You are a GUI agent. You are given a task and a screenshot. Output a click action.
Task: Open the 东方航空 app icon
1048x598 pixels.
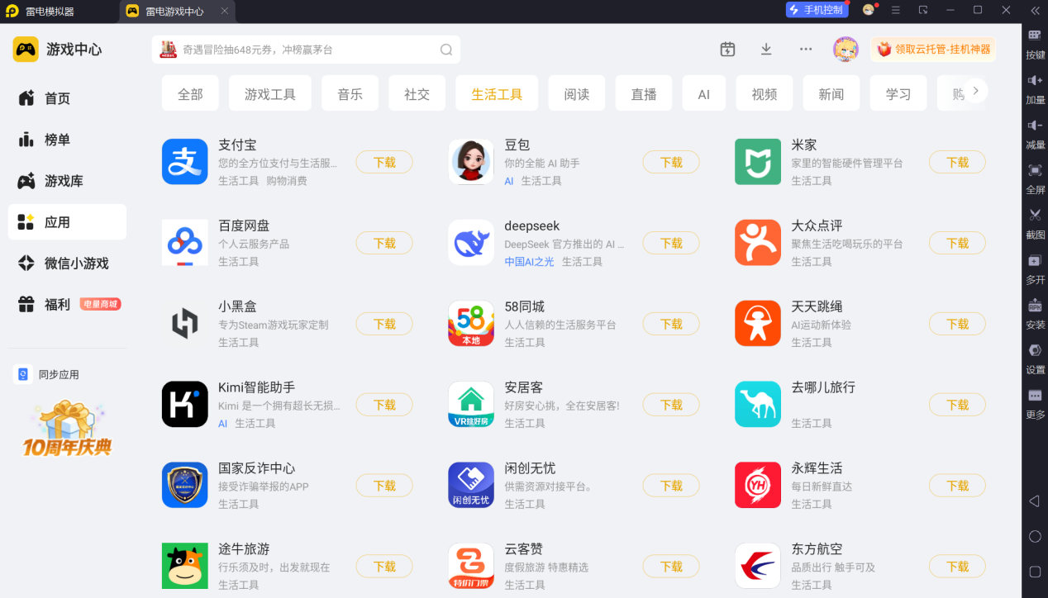click(758, 567)
